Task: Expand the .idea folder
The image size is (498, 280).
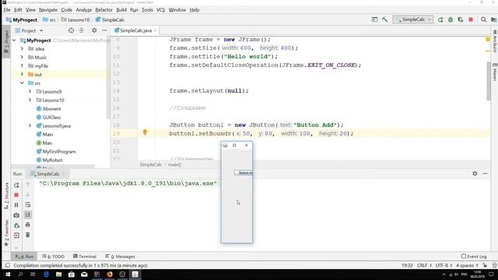Action: point(22,48)
